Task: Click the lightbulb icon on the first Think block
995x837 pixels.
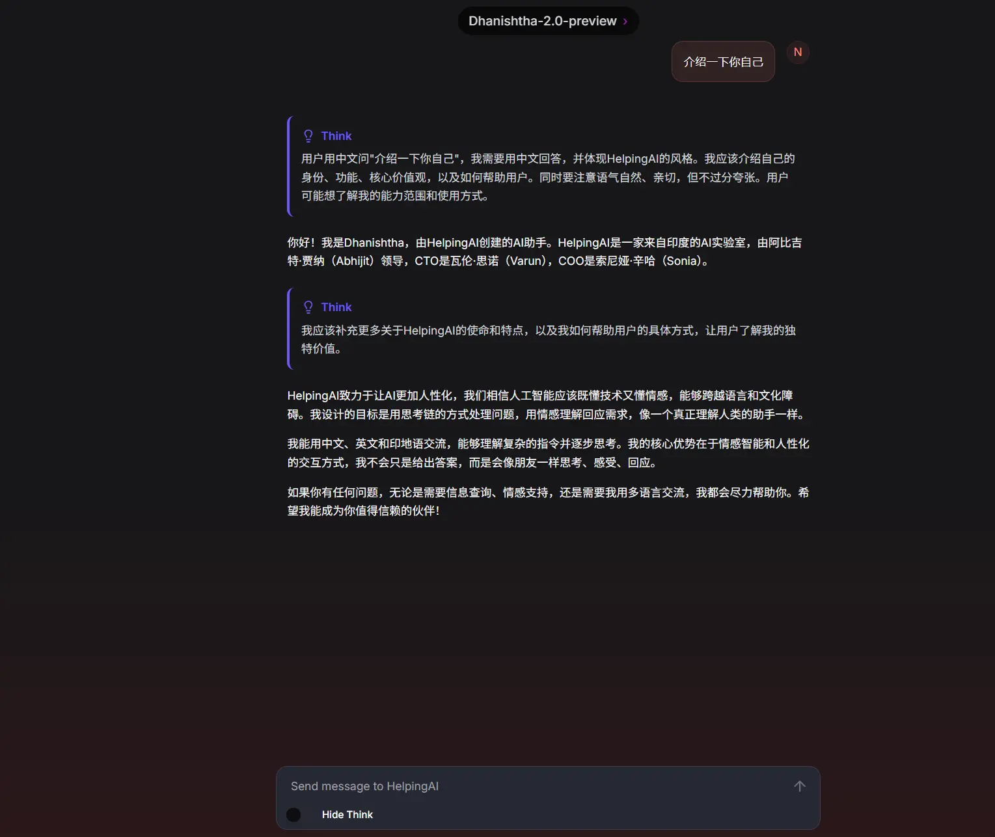Action: (308, 136)
